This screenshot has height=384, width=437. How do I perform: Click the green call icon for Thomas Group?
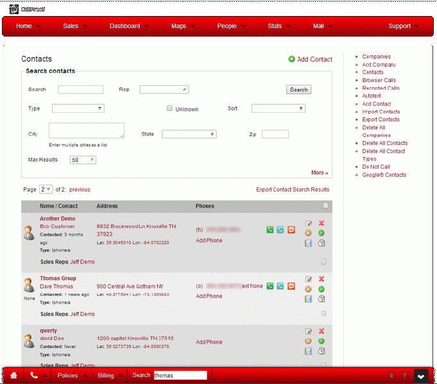[x=270, y=286]
